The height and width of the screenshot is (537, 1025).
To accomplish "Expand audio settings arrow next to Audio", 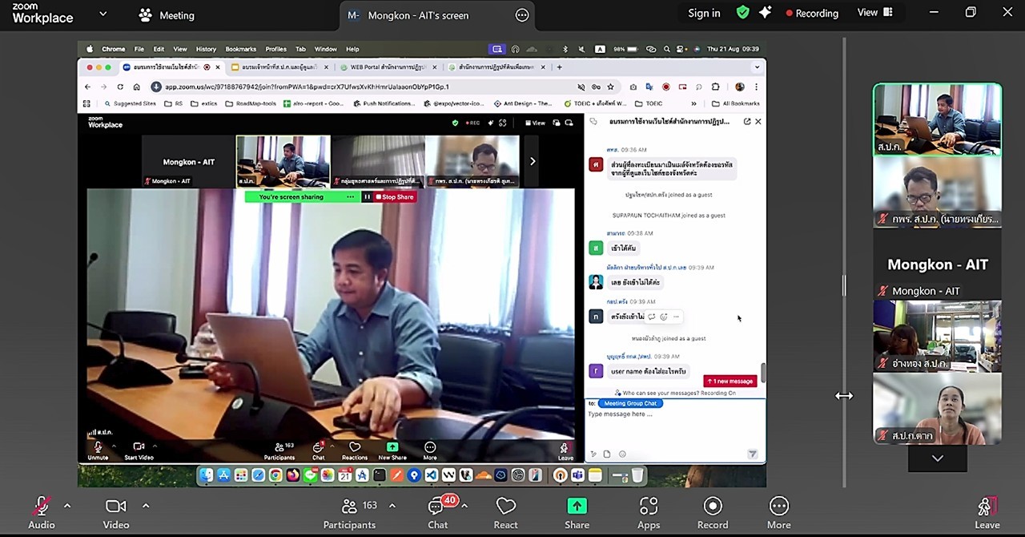I will 67,506.
